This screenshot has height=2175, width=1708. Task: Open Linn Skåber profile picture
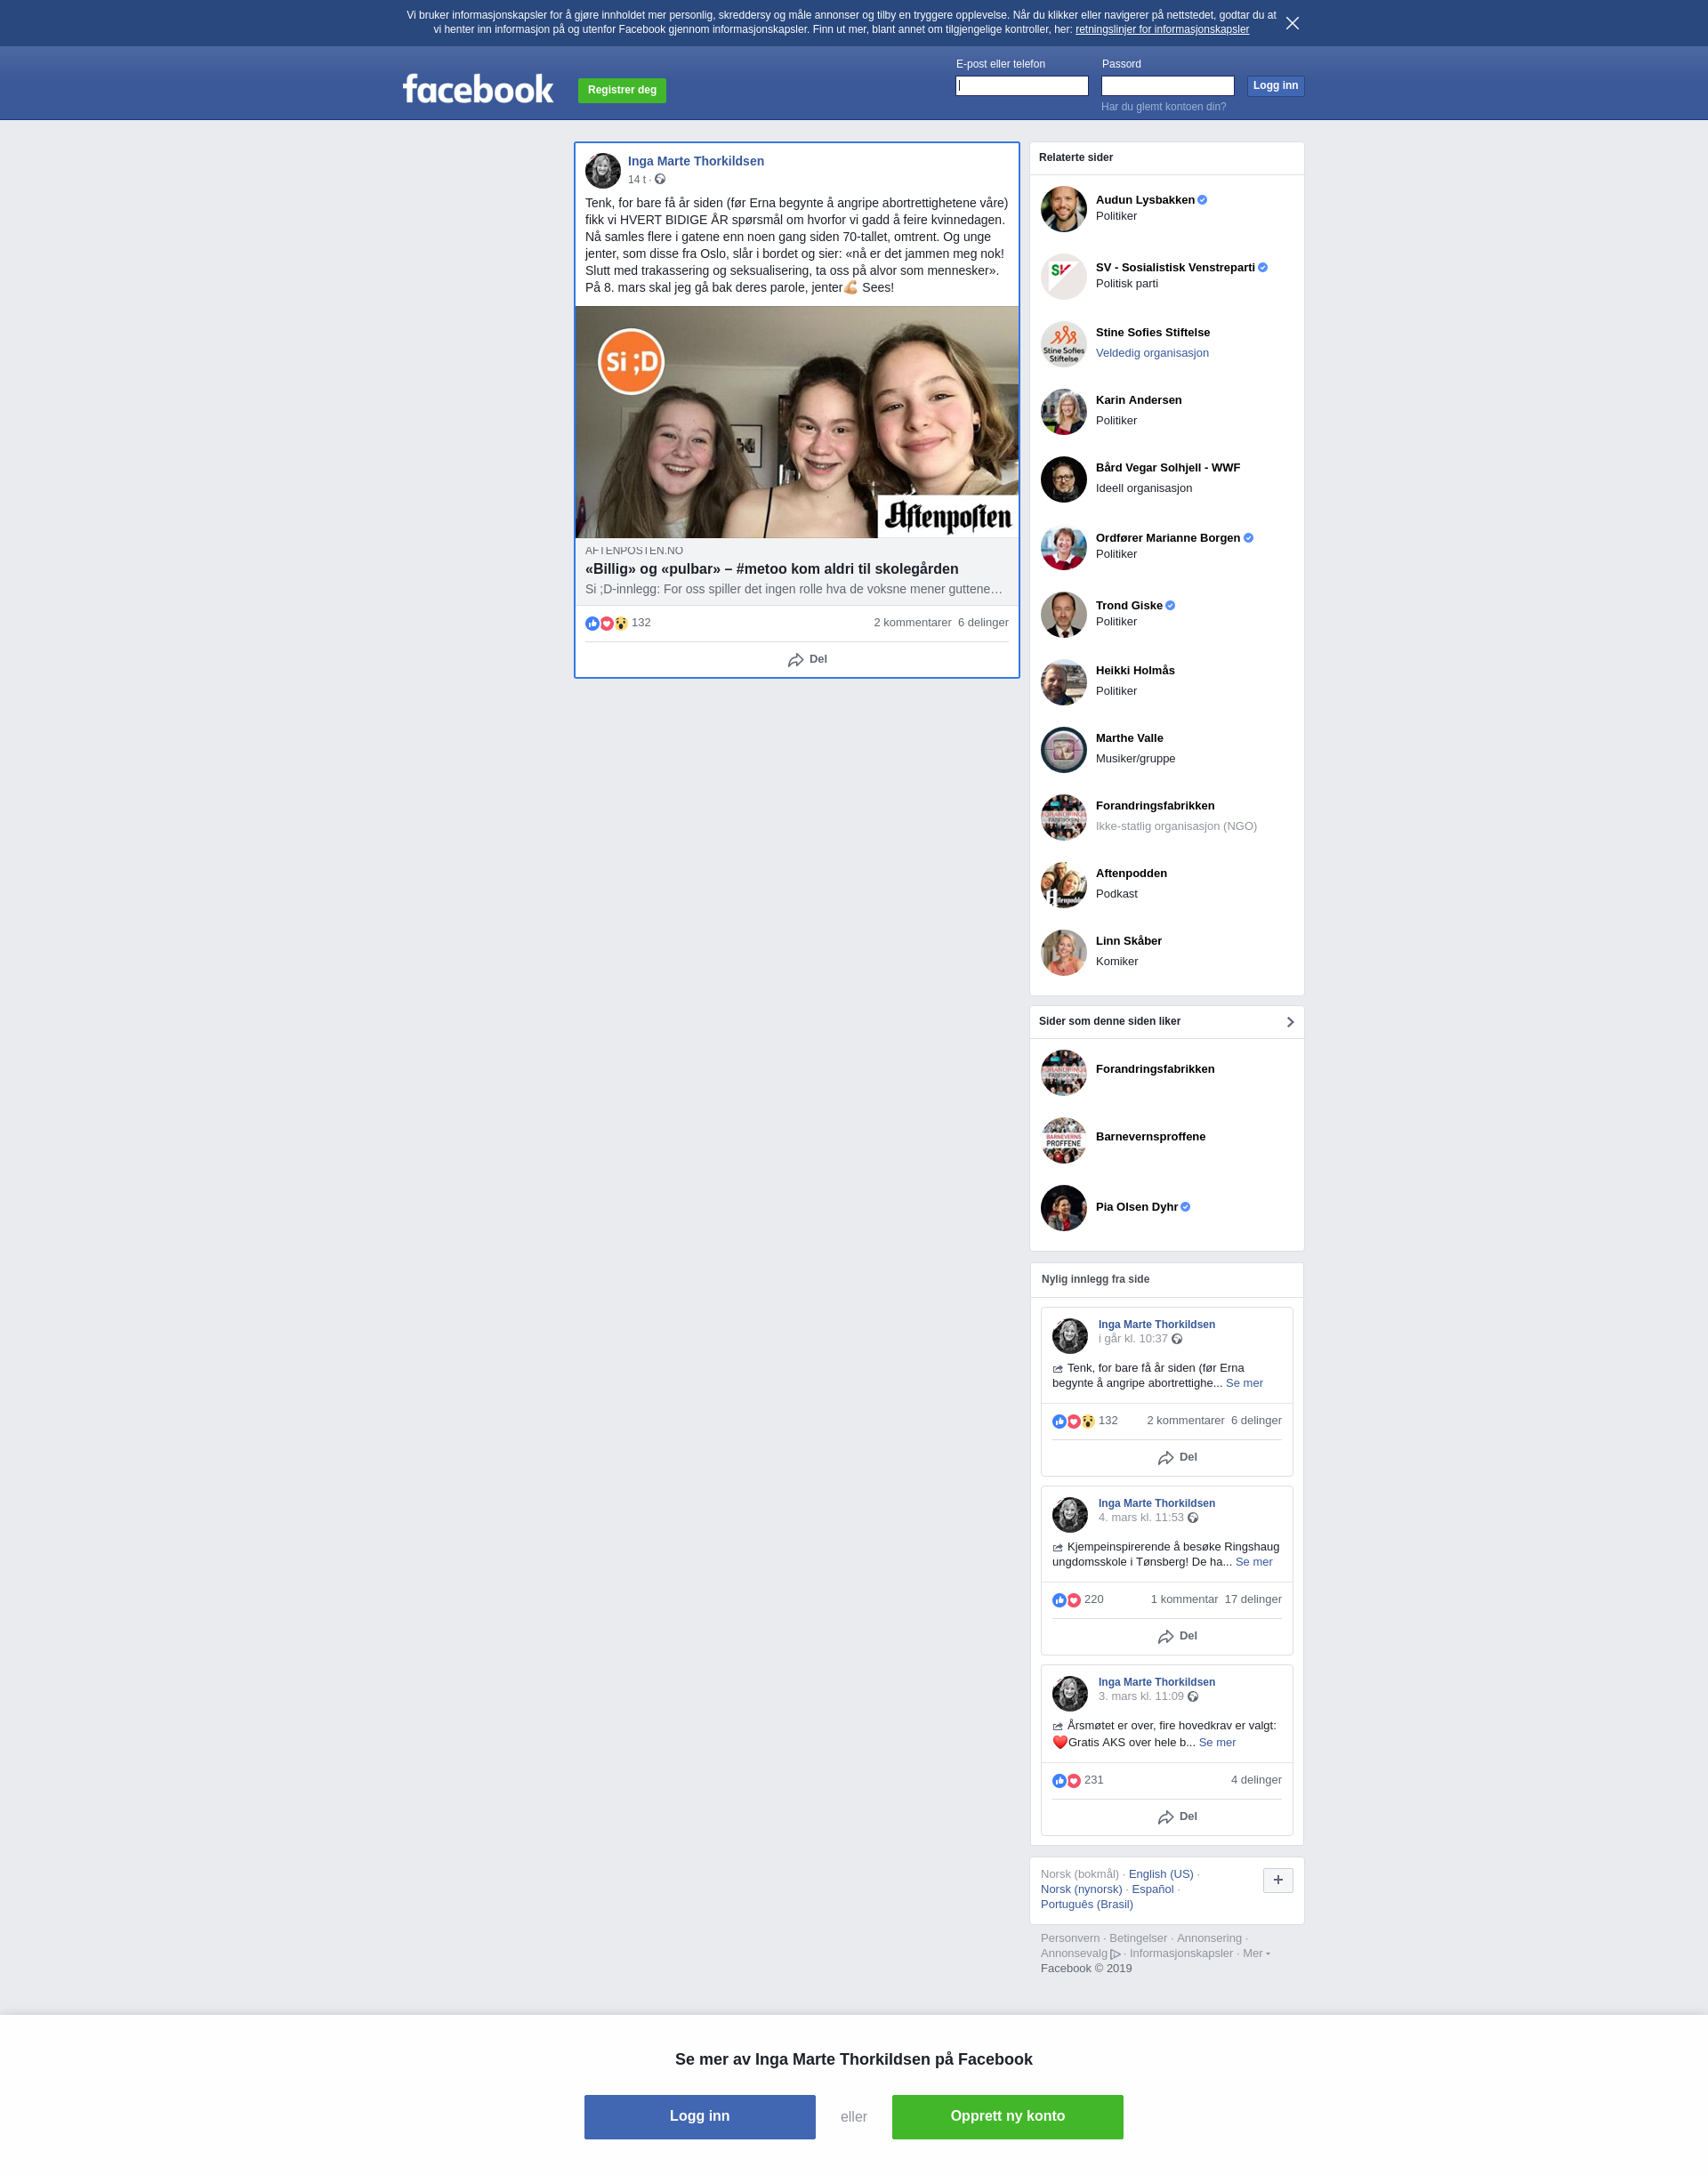[x=1063, y=953]
